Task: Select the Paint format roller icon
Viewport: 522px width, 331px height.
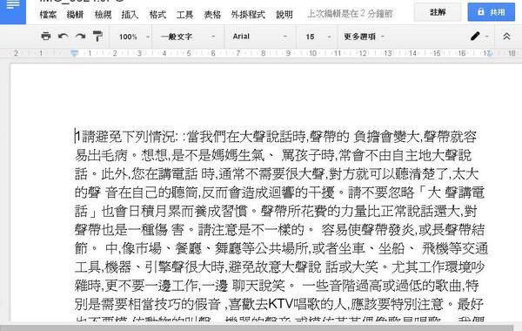Action: (x=97, y=36)
